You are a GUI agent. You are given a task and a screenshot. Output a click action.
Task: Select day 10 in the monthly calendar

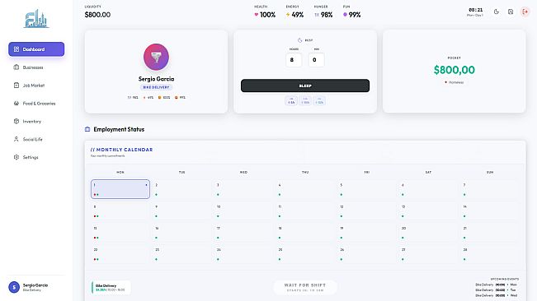243,211
